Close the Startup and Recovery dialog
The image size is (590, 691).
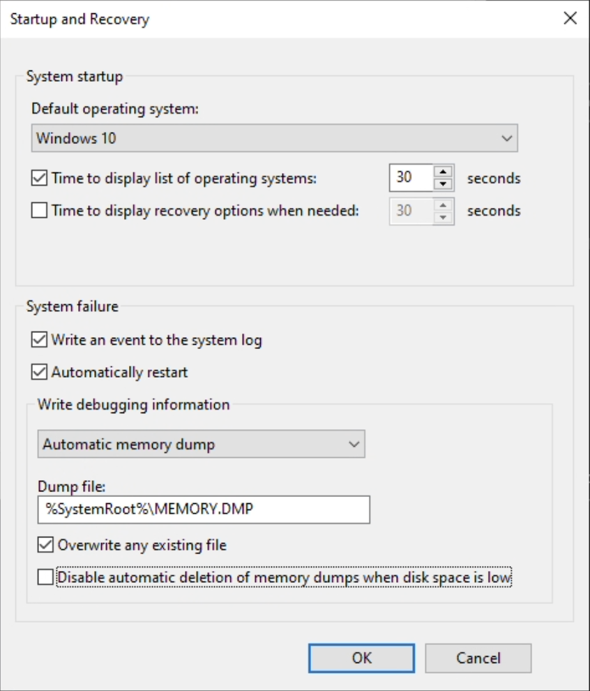pos(570,18)
